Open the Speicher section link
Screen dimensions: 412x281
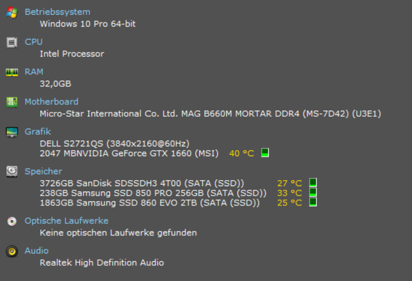click(x=42, y=171)
